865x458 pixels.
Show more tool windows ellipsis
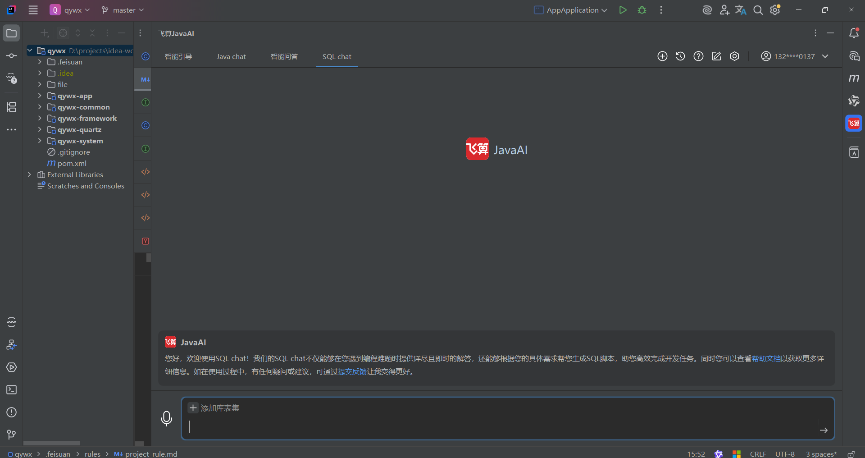click(11, 130)
